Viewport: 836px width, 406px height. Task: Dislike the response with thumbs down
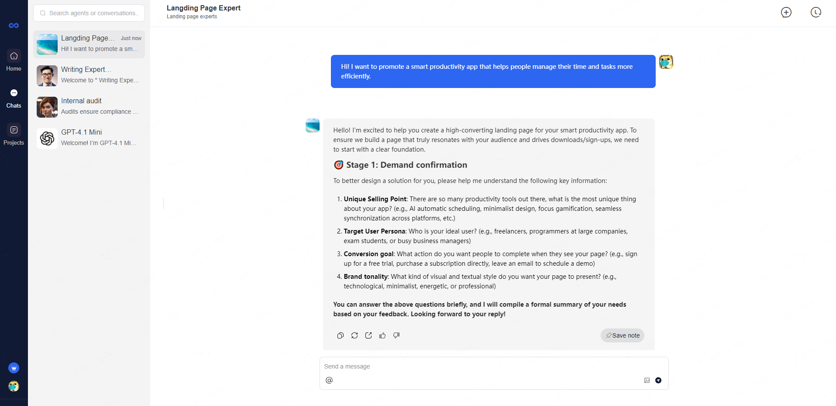click(396, 335)
